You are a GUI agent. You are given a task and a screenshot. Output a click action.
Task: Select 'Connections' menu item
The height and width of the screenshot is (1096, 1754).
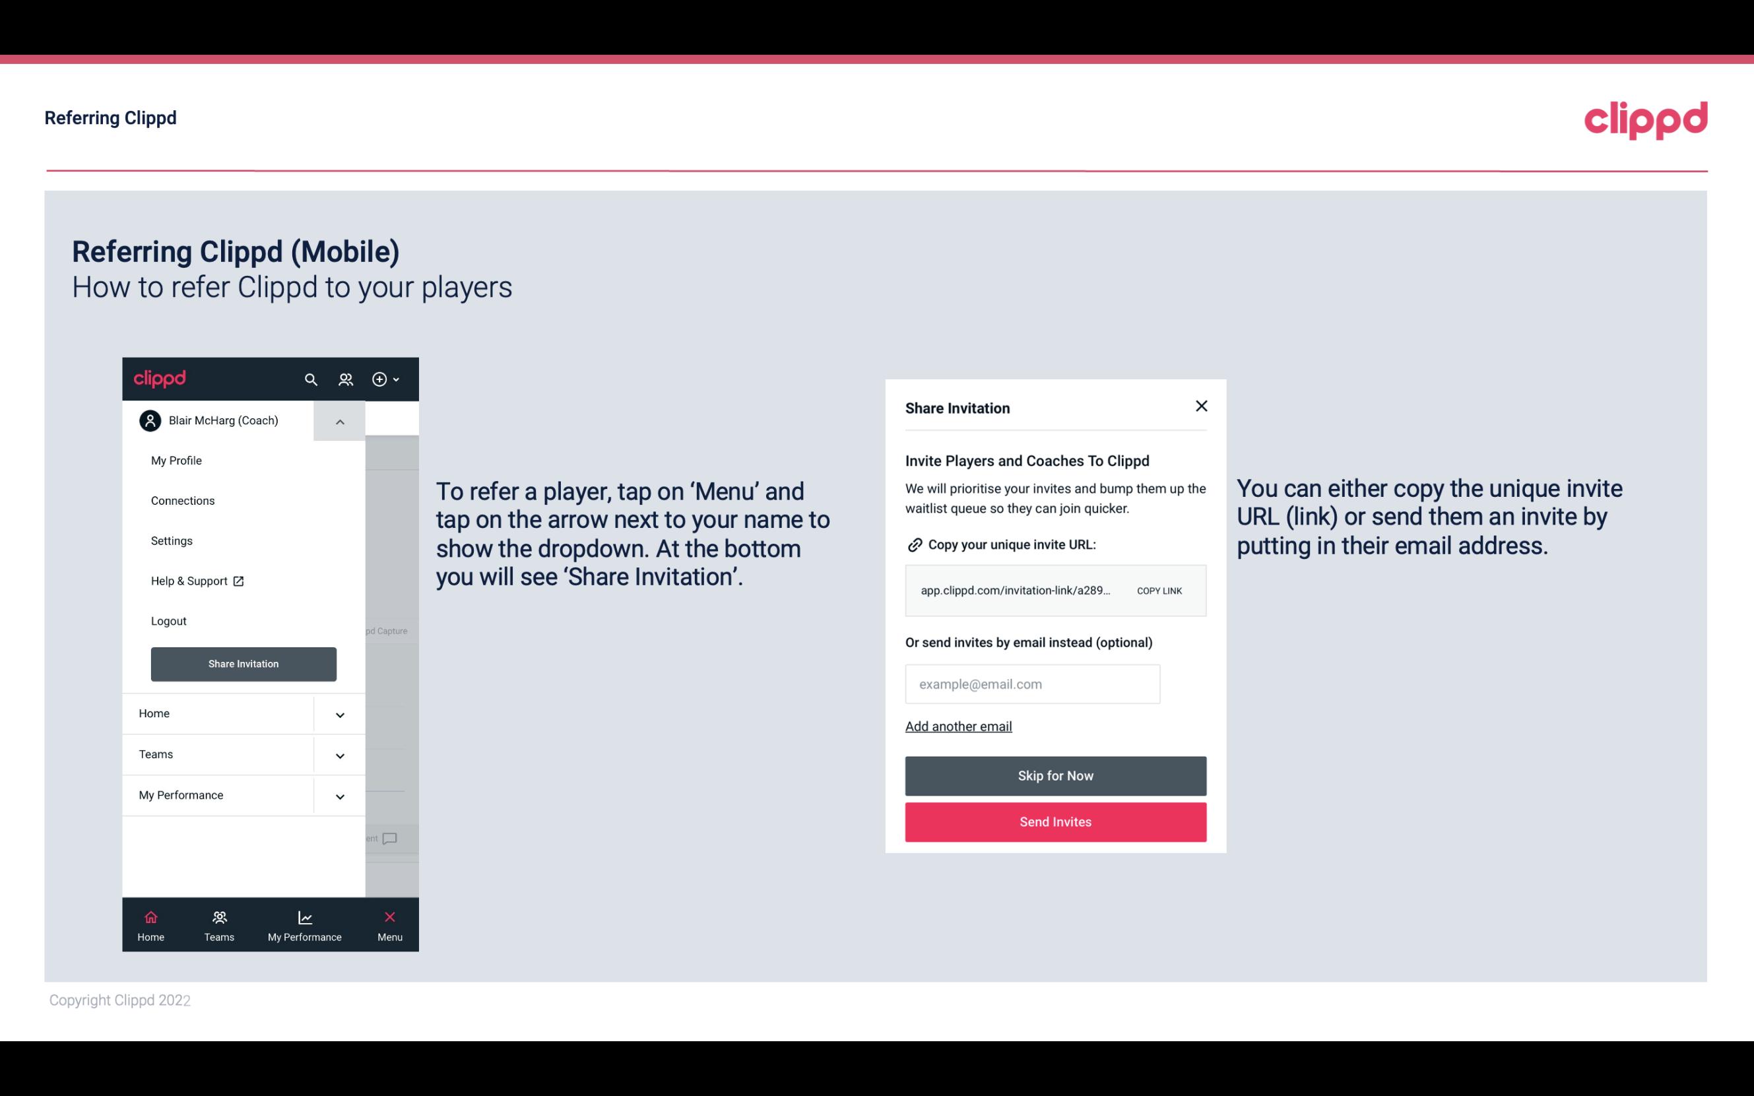coord(182,500)
